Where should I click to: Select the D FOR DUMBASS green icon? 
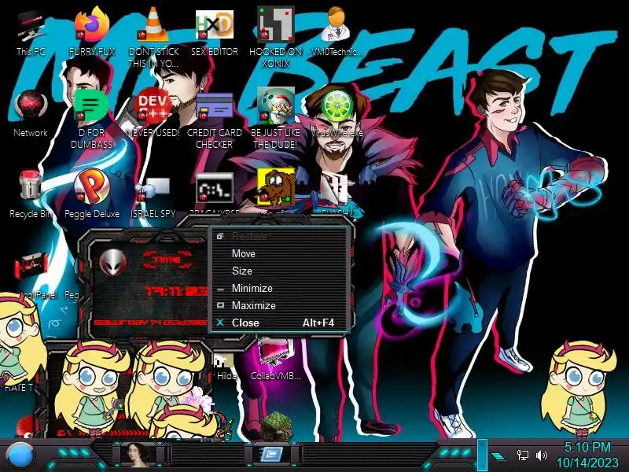(x=92, y=120)
